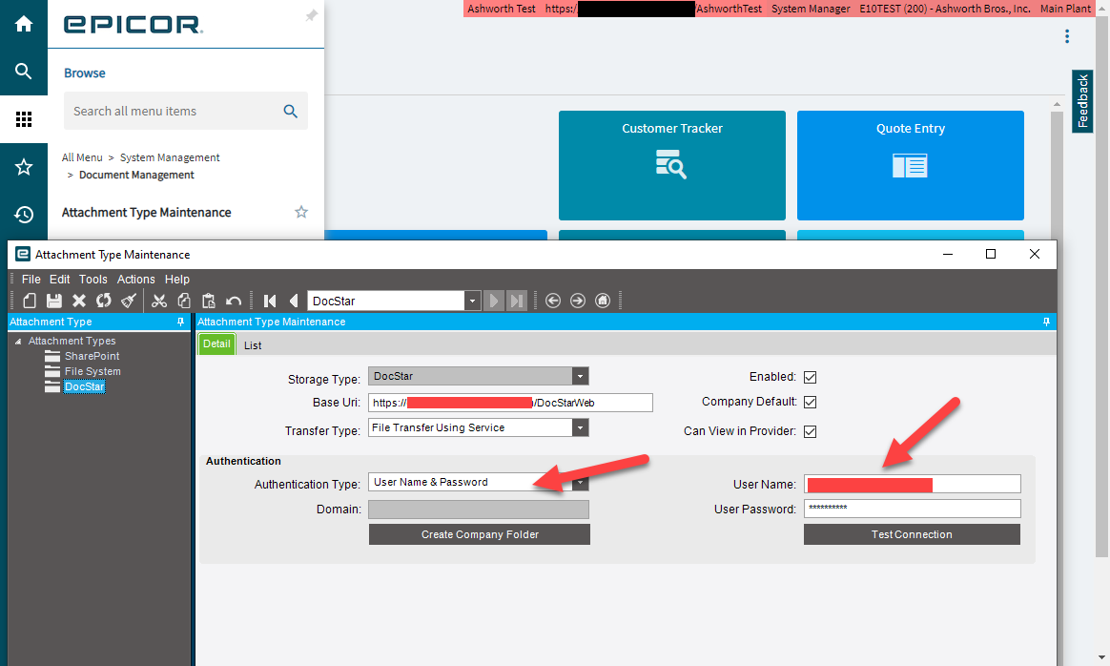Select DocStar in the attachment tree
1110x666 pixels.
(x=84, y=386)
